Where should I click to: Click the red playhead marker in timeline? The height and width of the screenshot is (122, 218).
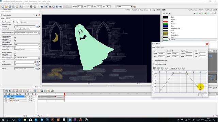coord(65,94)
